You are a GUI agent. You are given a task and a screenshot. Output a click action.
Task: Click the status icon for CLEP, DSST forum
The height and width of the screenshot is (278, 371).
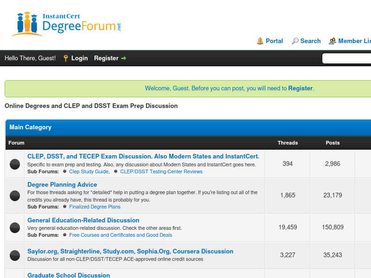coord(15,164)
